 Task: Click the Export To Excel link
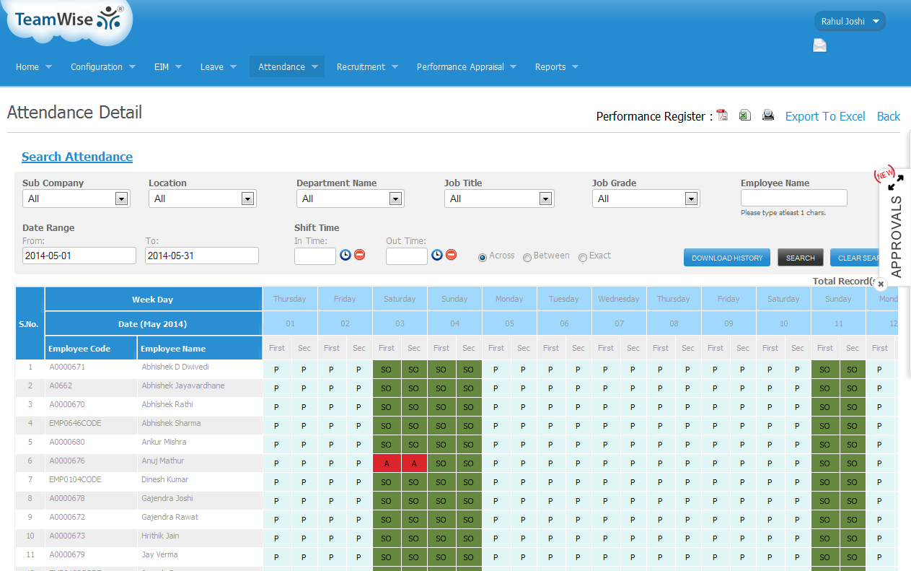pos(824,116)
